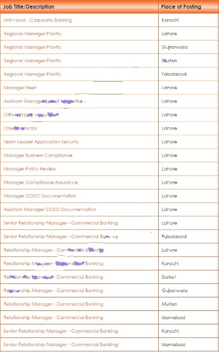The width and height of the screenshot is (219, 352).
Task: Open Senior Relationship Manager job posted in Faisalabad
Action: pos(61,236)
